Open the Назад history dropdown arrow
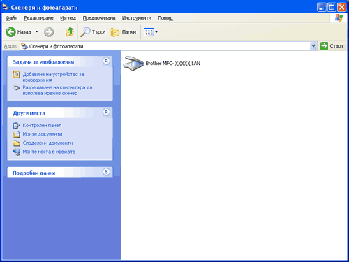 (x=37, y=31)
